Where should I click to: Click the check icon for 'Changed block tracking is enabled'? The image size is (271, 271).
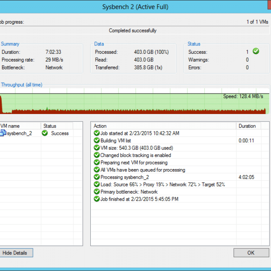(x=97, y=155)
